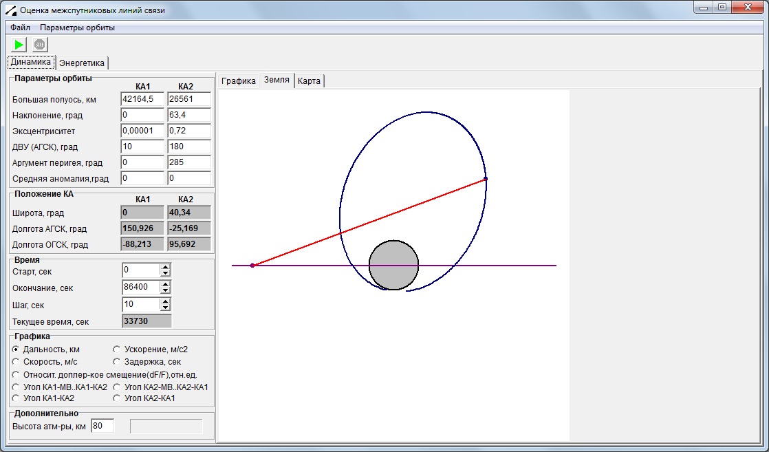Click the КА1 ДВУ (АГСК) field 10
Image resolution: width=769 pixels, height=452 pixels.
[142, 147]
